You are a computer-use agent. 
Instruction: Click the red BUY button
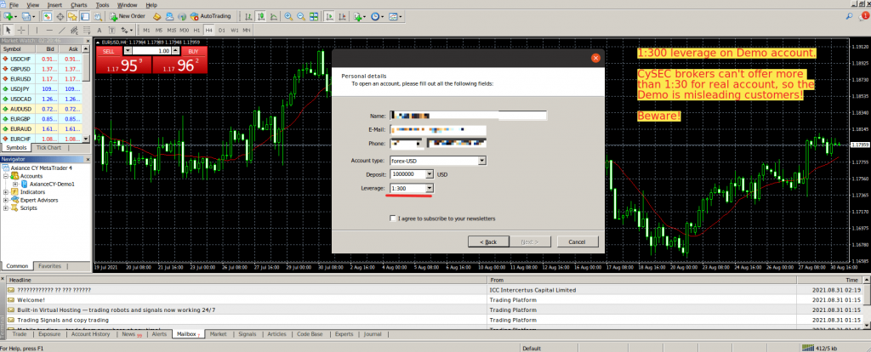tap(193, 51)
